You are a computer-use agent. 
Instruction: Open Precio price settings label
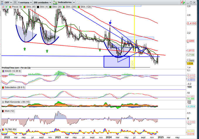(15, 7)
